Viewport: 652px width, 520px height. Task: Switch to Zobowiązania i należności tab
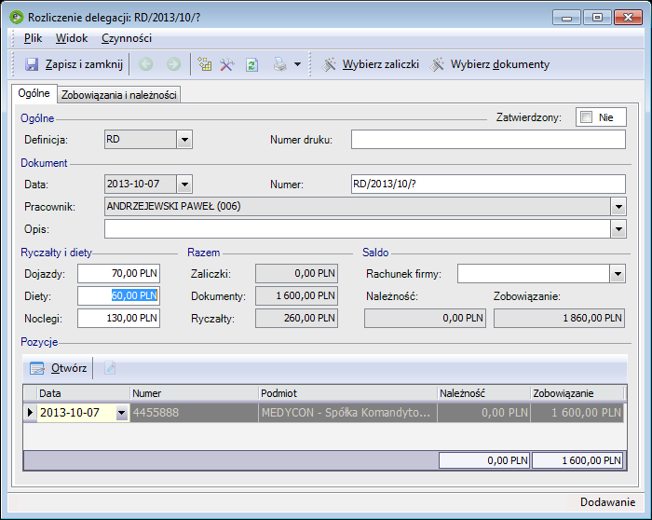point(119,95)
